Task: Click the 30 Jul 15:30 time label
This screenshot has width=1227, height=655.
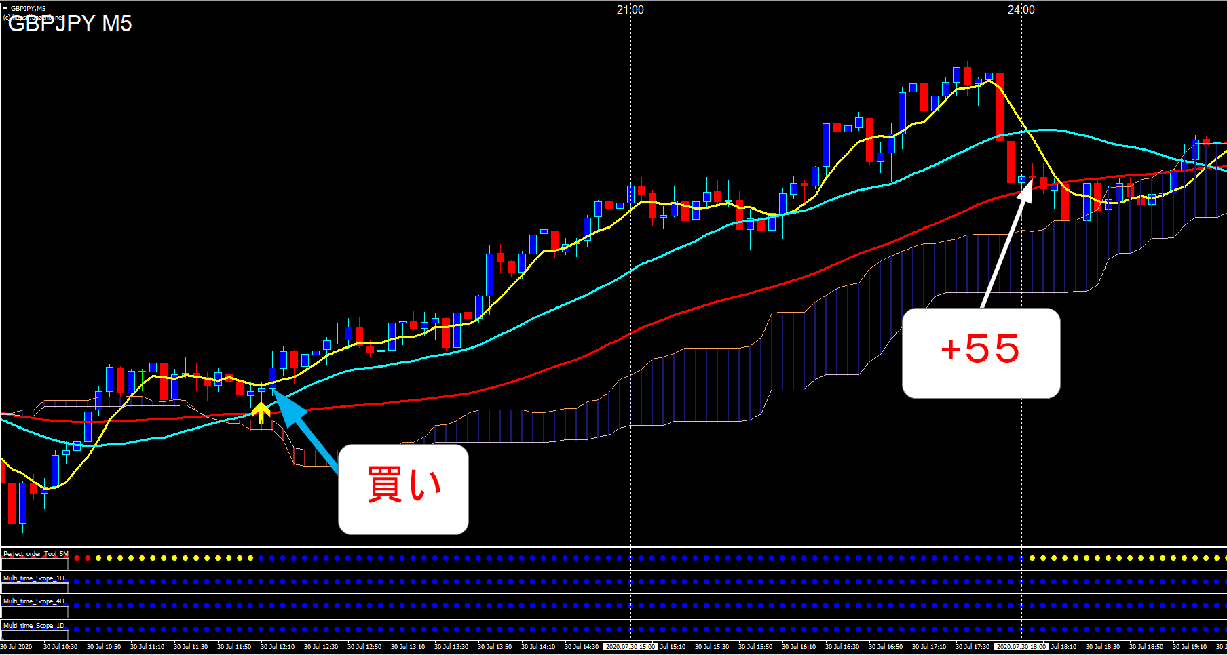Action: [712, 647]
